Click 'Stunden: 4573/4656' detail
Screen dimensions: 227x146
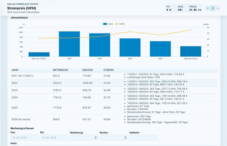(x=139, y=119)
